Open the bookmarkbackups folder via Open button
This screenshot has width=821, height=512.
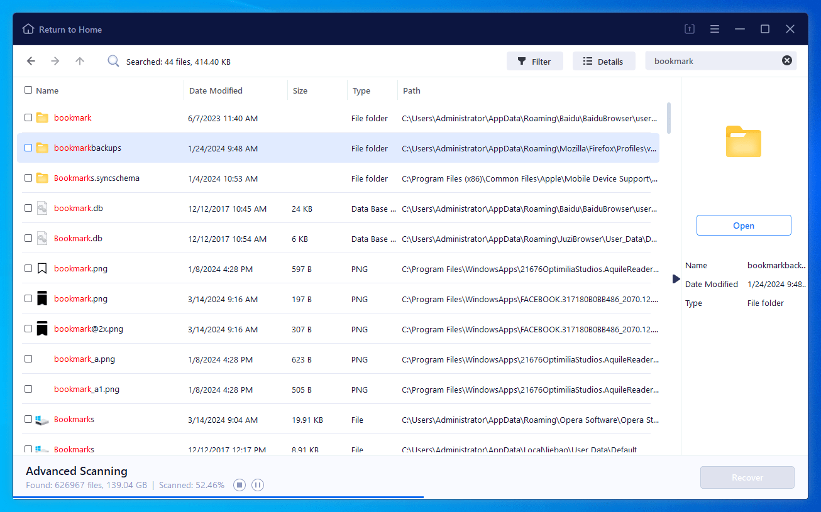pos(743,225)
